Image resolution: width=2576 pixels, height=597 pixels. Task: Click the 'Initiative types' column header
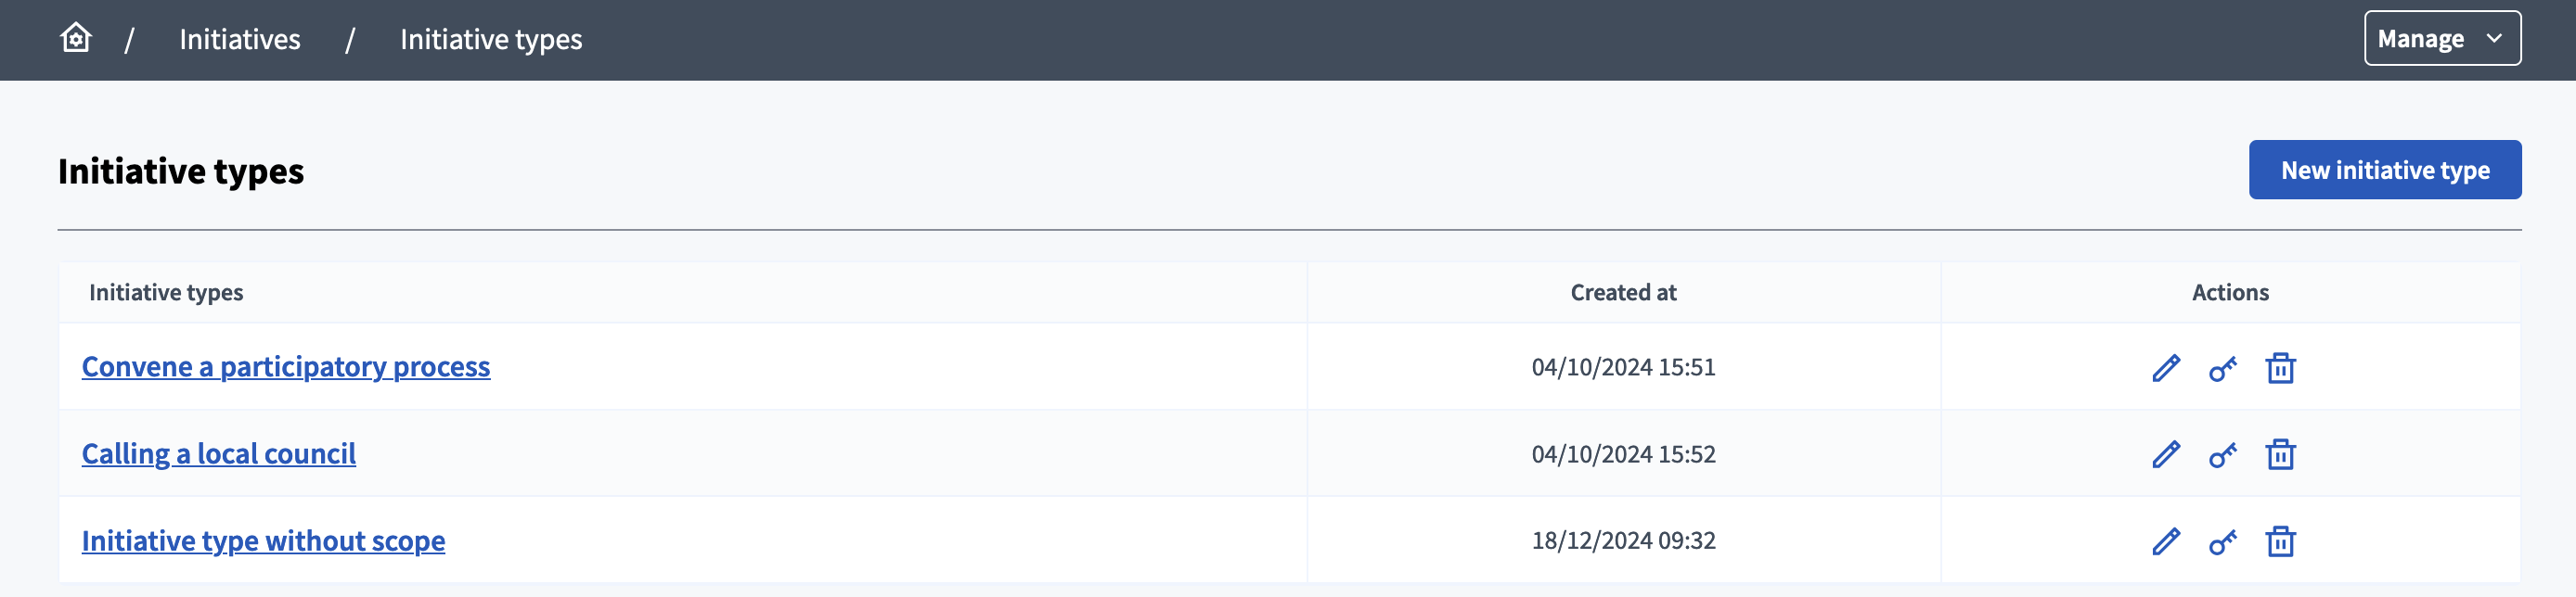[166, 293]
